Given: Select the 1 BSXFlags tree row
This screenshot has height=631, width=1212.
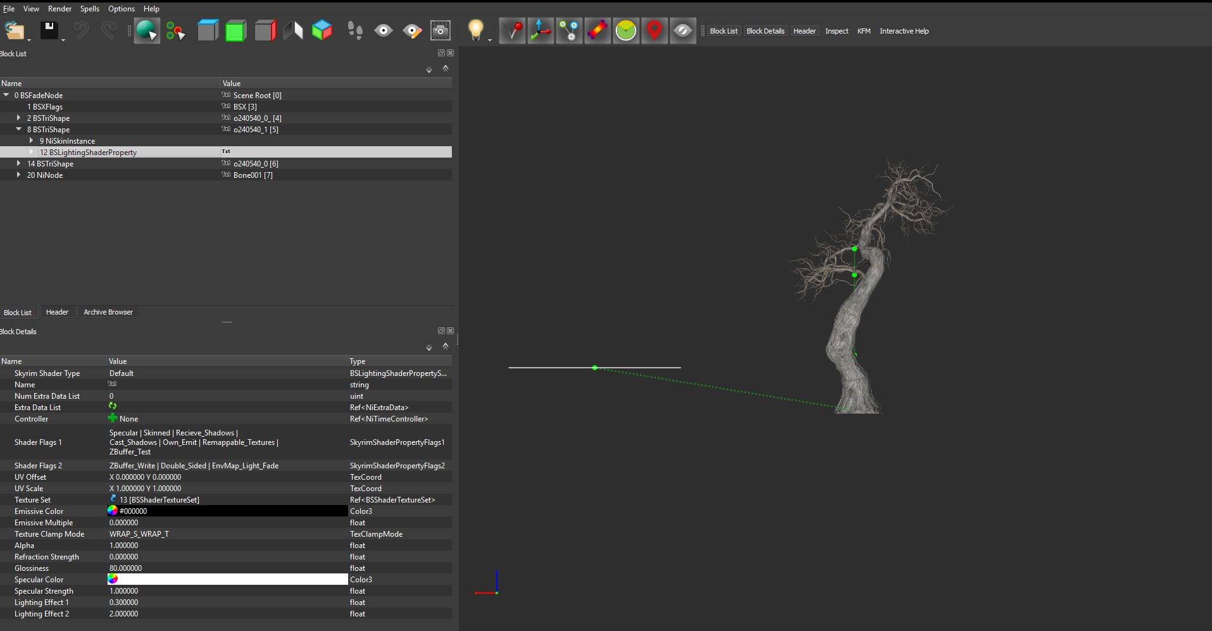Looking at the screenshot, I should [x=226, y=106].
